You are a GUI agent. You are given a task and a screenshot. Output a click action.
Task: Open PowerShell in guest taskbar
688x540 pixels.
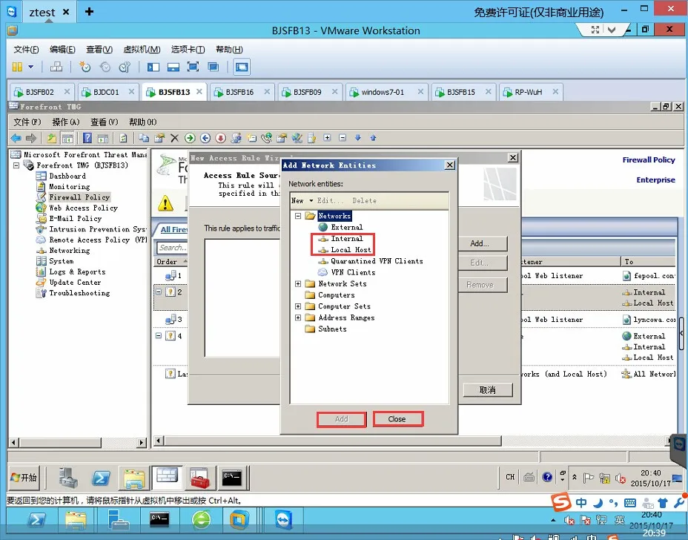[101, 478]
